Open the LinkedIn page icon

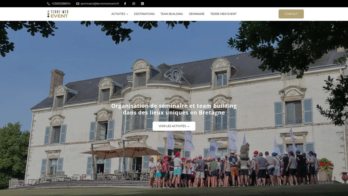142,4
